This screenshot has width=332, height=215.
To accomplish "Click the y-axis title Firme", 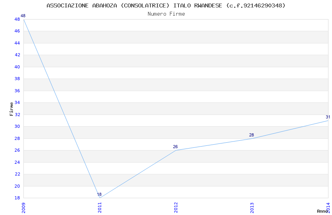I will pyautogui.click(x=11, y=109).
